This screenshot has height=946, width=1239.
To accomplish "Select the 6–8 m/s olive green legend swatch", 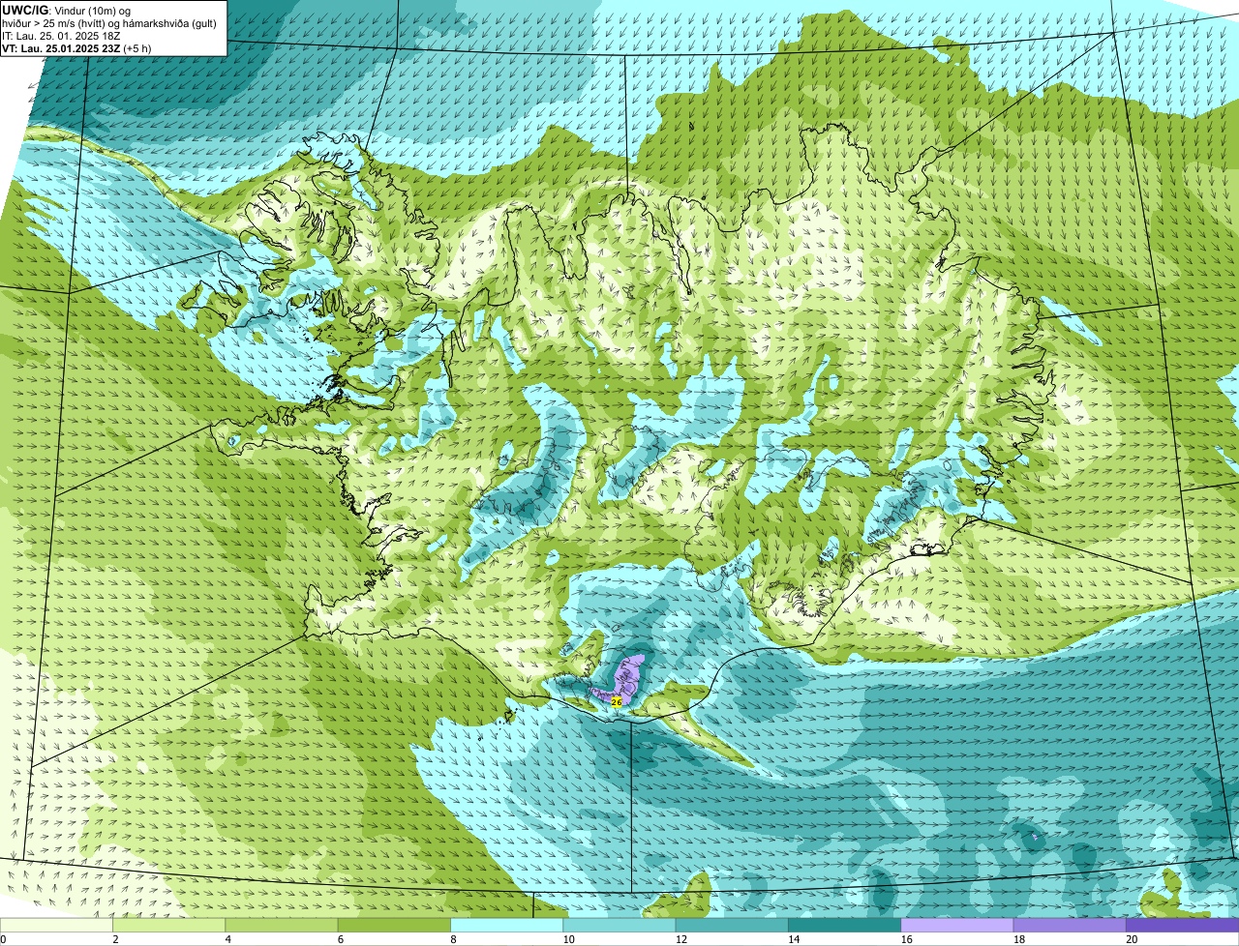I will (x=394, y=926).
